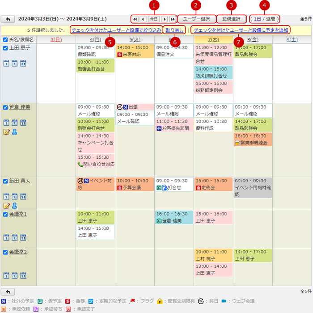Go to next day with single-right arrow
This screenshot has width=313, height=313.
pyautogui.click(x=165, y=19)
